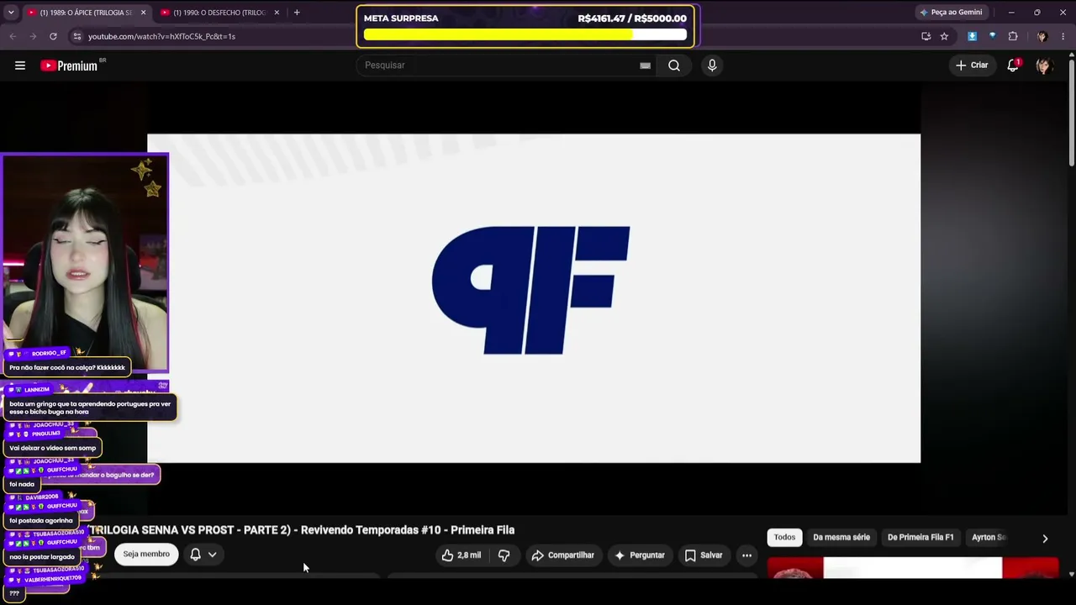The height and width of the screenshot is (605, 1076).
Task: Open the diamond extension icon
Action: tap(993, 36)
